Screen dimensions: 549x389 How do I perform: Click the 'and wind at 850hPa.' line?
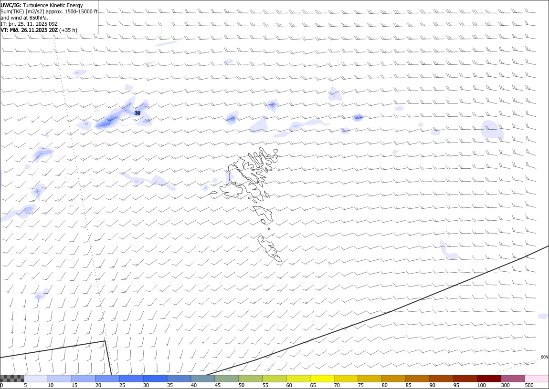(24, 18)
